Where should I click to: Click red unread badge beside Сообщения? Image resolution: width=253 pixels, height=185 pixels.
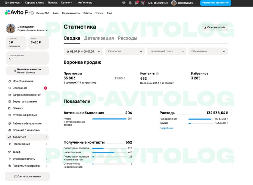[x=45, y=88]
